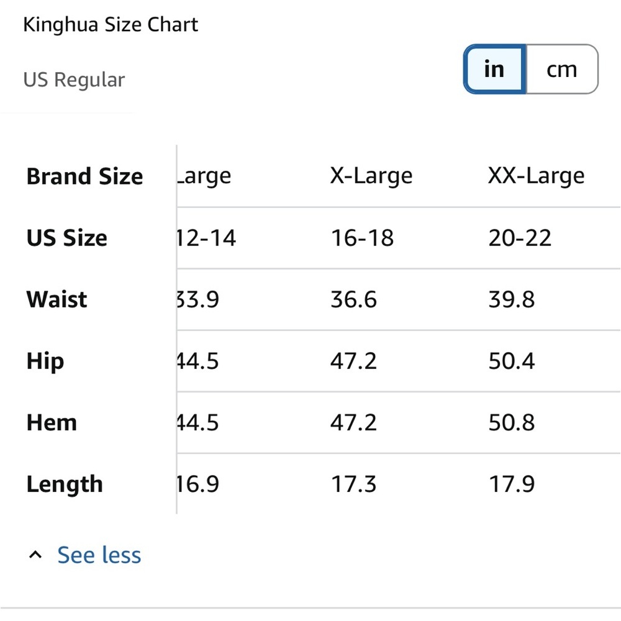Select the US Size row header
Image resolution: width=621 pixels, height=621 pixels.
click(66, 238)
